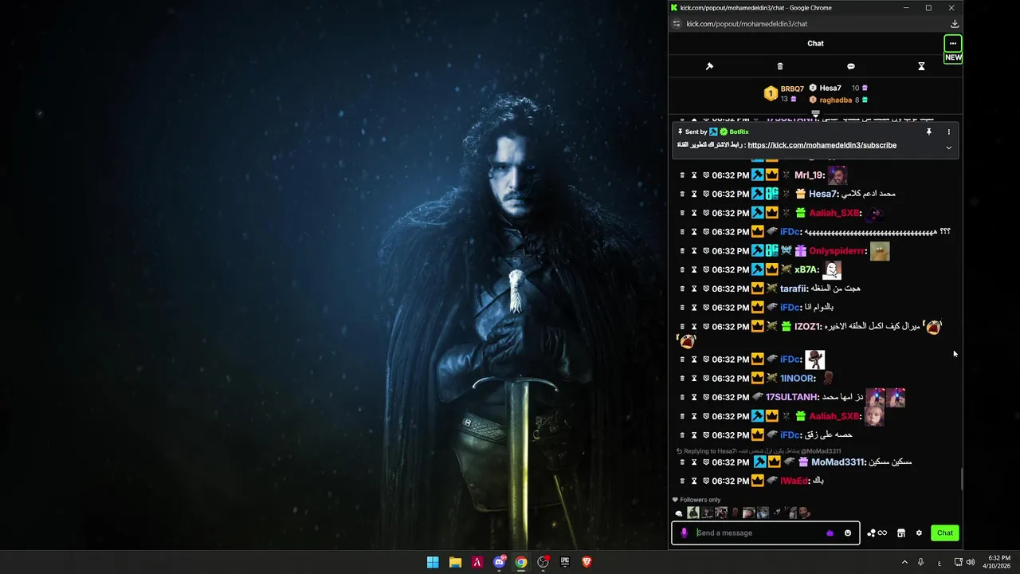Open File Explorer from taskbar
This screenshot has height=574, width=1020.
click(x=455, y=562)
